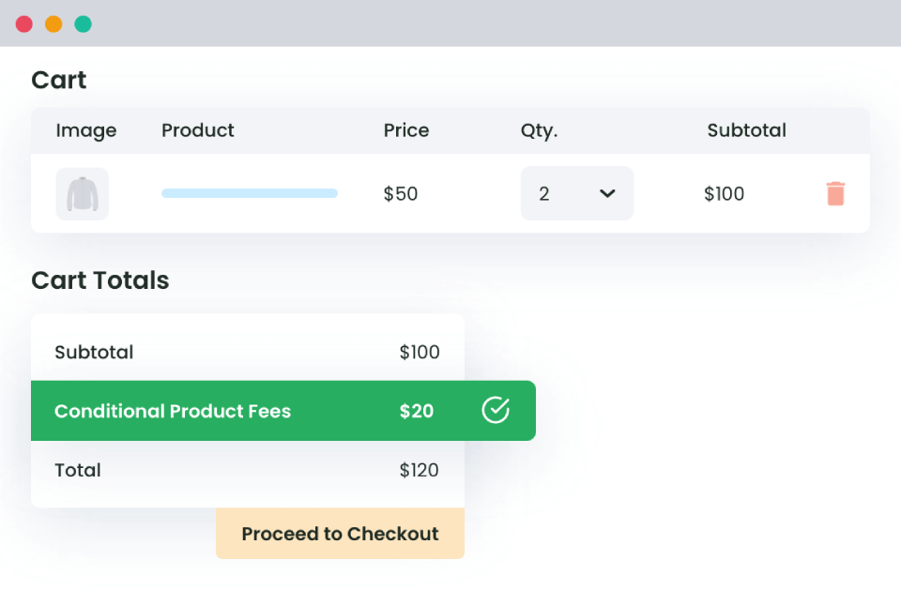Toggle the Conditional Product Fees checkmark
The height and width of the screenshot is (590, 901).
(x=496, y=410)
